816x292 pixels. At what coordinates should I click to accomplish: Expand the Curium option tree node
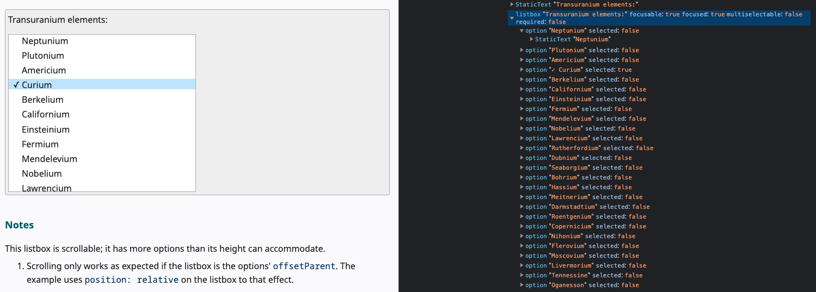(x=521, y=70)
